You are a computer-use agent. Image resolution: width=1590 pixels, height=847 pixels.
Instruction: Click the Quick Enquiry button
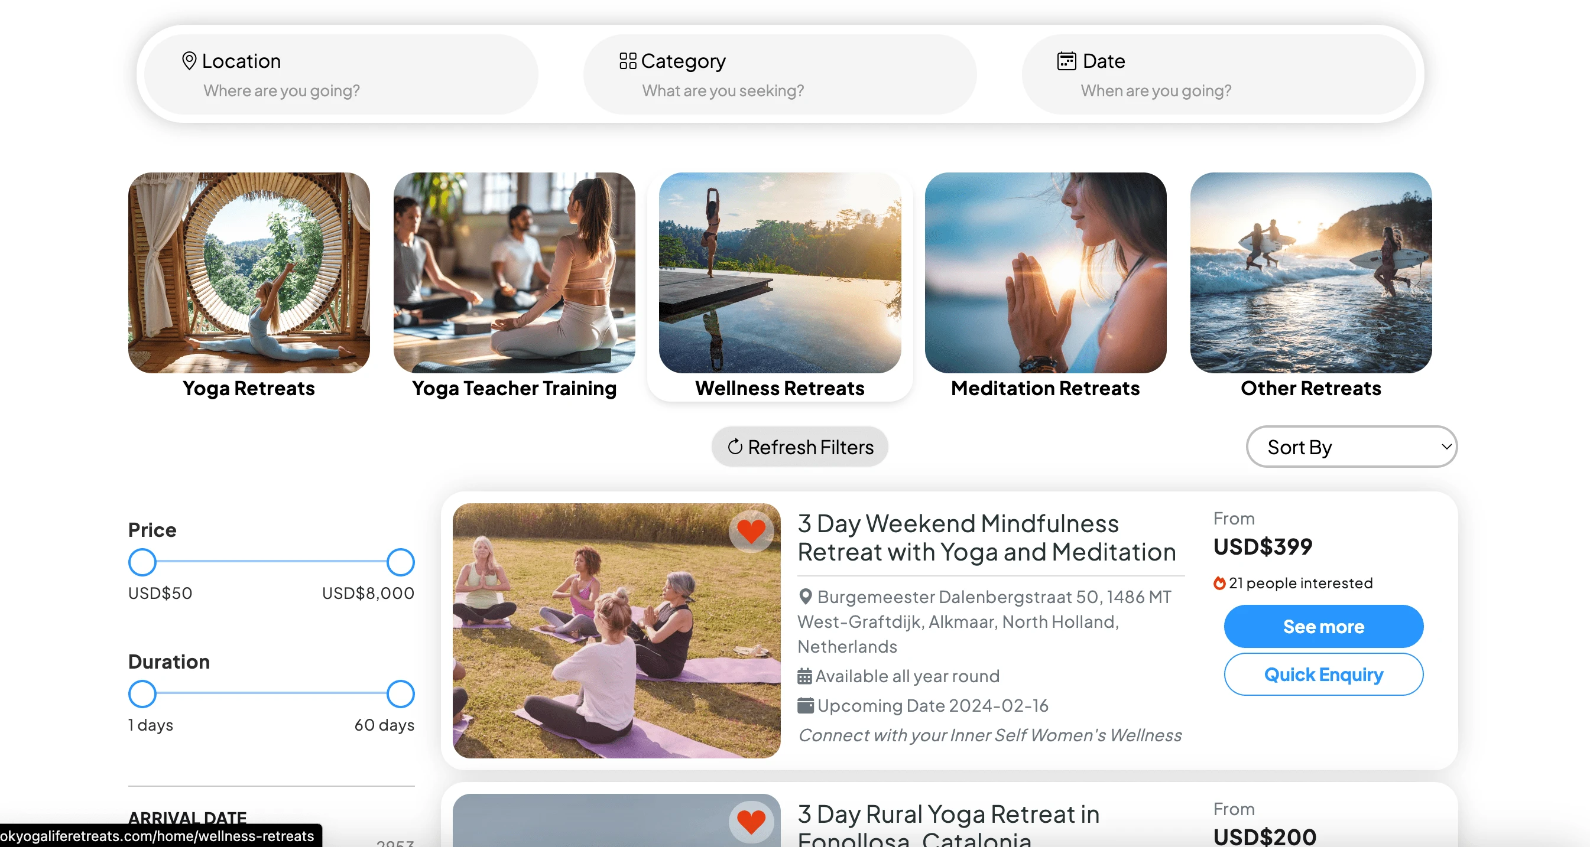[1323, 674]
